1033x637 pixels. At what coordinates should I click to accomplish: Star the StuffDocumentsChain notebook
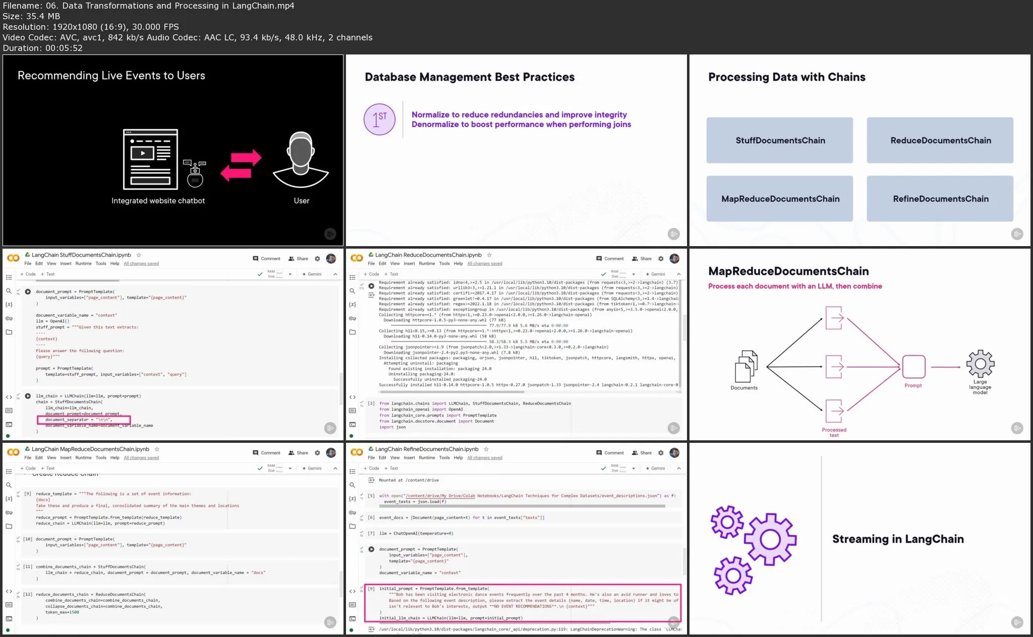139,255
